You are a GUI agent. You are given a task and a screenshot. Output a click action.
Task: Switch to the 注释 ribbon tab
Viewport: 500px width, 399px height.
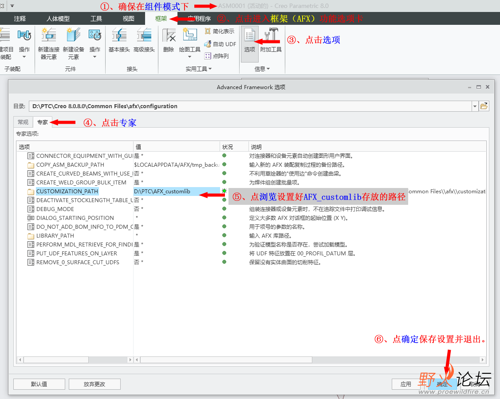coord(20,19)
